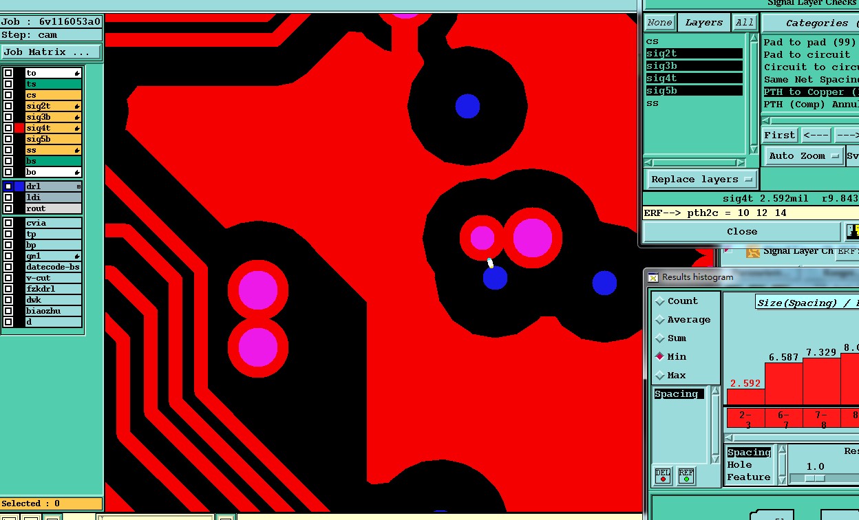Click the yellow-black icon beside Close button
The image size is (859, 520).
(x=853, y=231)
